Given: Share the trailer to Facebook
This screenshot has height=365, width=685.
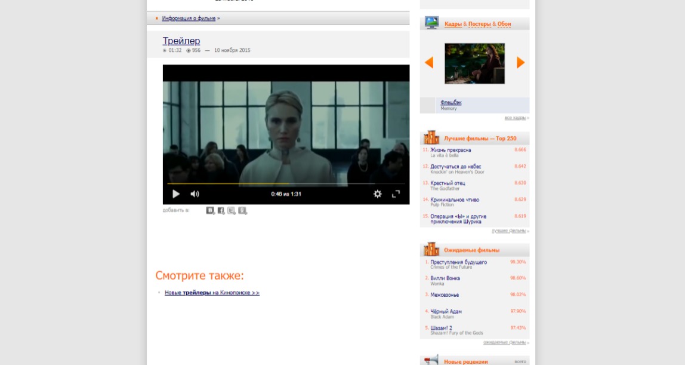Looking at the screenshot, I should pyautogui.click(x=221, y=211).
